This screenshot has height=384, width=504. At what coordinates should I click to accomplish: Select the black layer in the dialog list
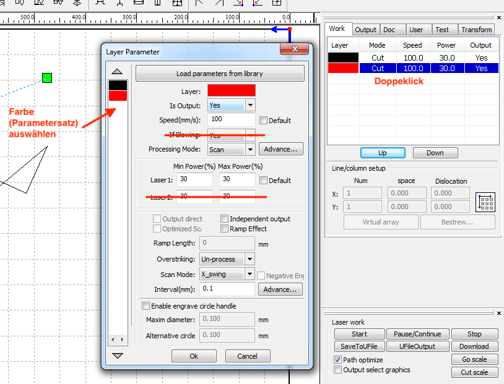tap(118, 85)
